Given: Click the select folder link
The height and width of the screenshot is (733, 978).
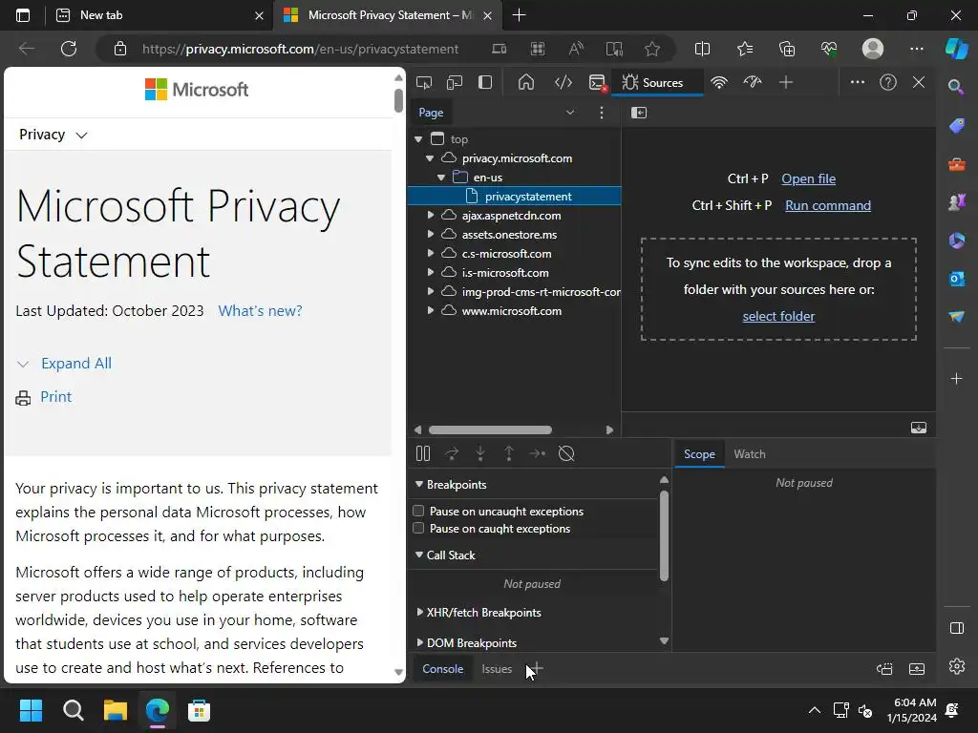Looking at the screenshot, I should point(778,316).
